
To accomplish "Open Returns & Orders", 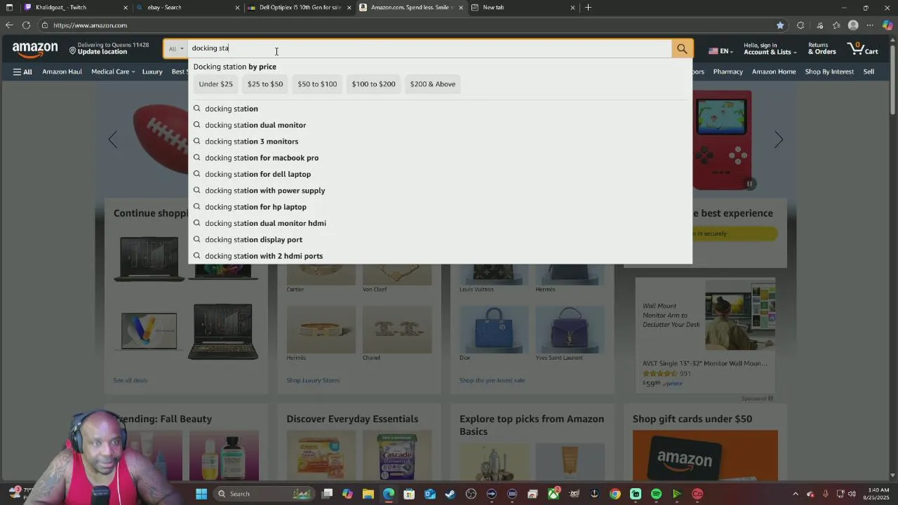I will [x=822, y=48].
